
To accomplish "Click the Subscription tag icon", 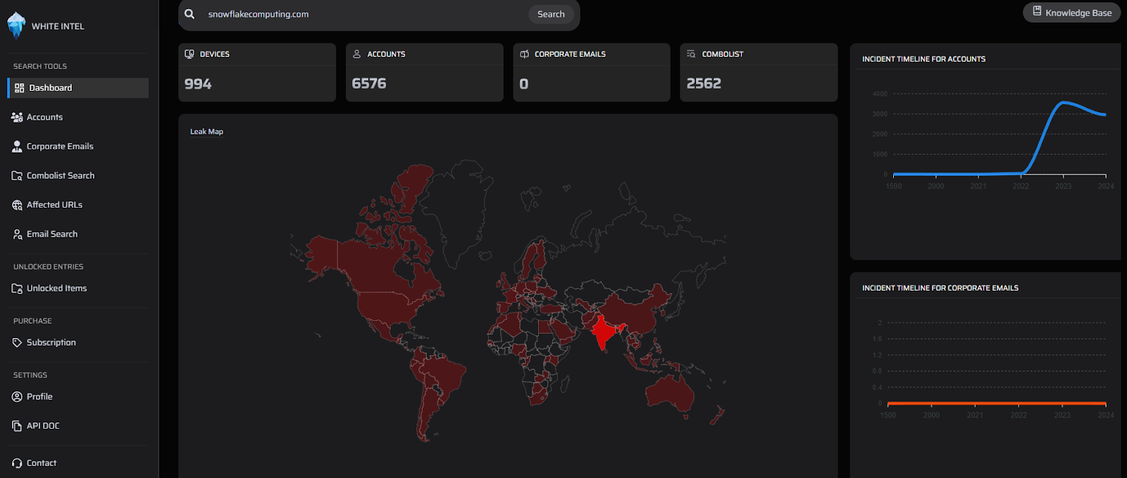I will [17, 343].
